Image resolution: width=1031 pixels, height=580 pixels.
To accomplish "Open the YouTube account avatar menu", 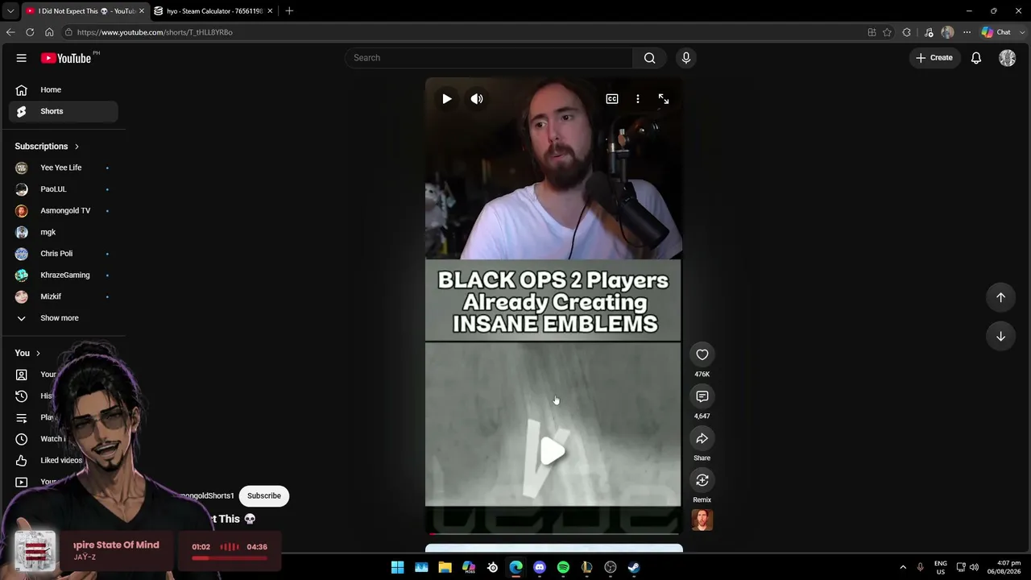I will click(1008, 58).
